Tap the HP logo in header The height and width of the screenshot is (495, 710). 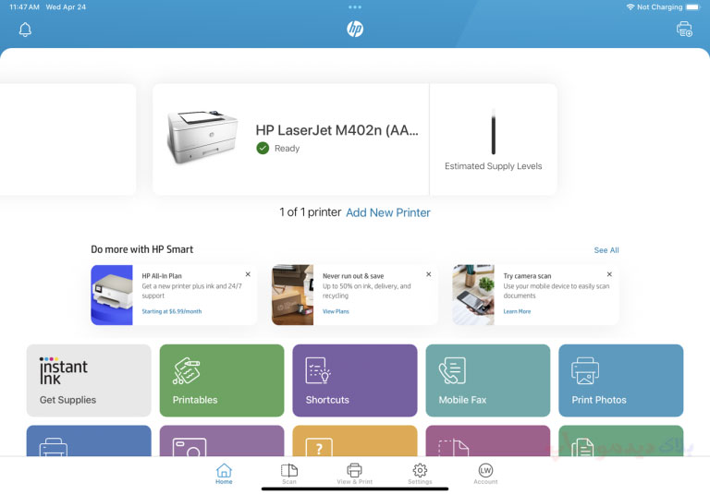tap(355, 29)
